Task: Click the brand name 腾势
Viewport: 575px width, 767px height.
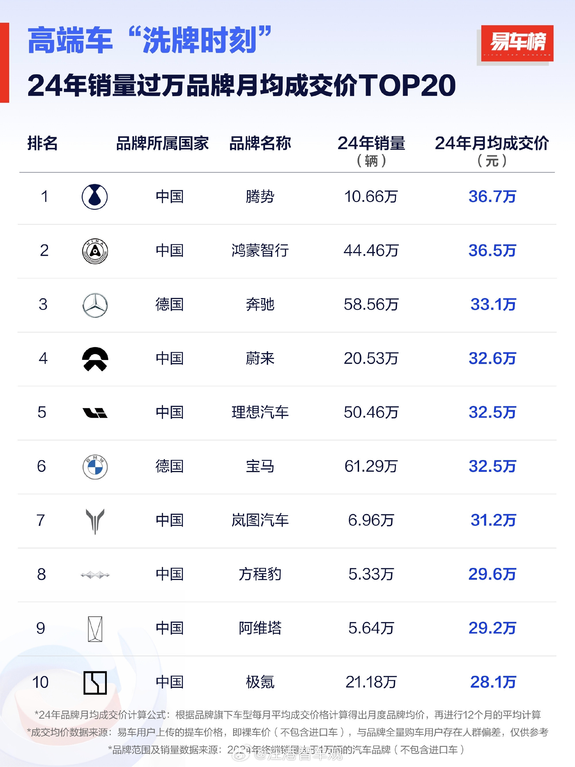Action: point(260,196)
